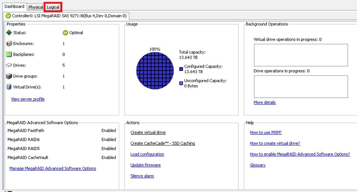Click the Drives disk icon
This screenshot has width=357, height=192.
pyautogui.click(x=9, y=65)
